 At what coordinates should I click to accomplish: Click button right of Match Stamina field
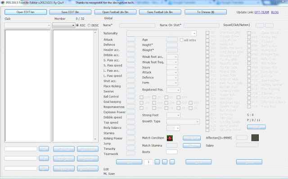pos(192,146)
